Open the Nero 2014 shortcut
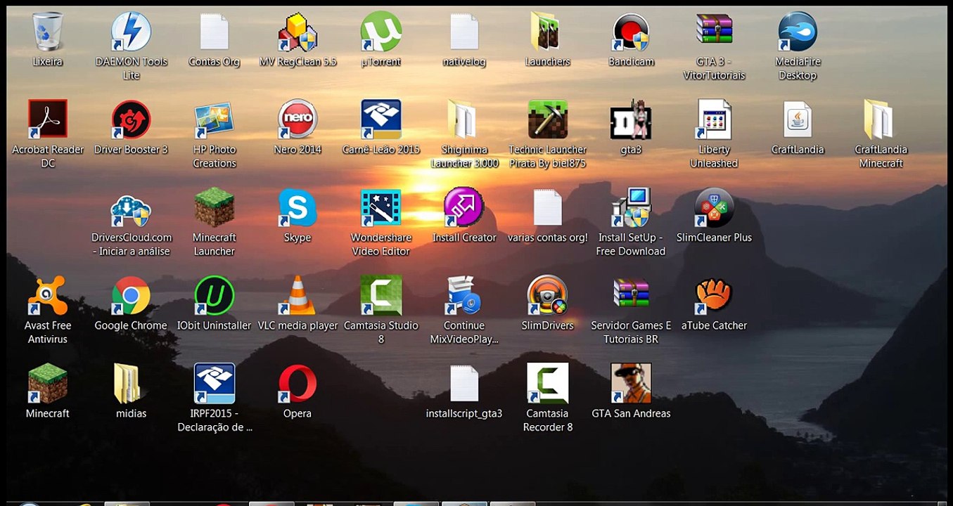953x506 pixels. click(x=298, y=119)
